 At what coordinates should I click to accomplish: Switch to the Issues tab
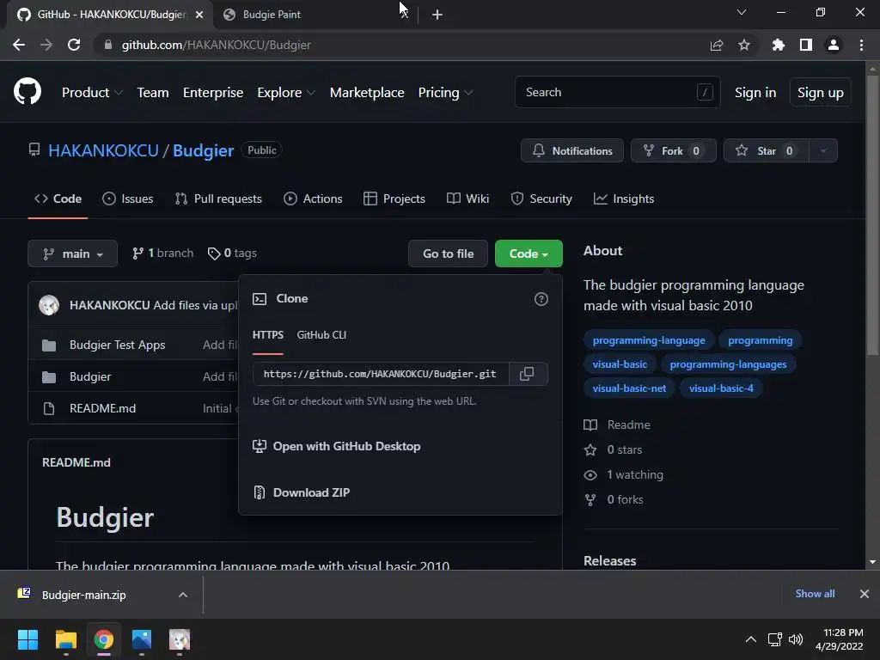128,199
